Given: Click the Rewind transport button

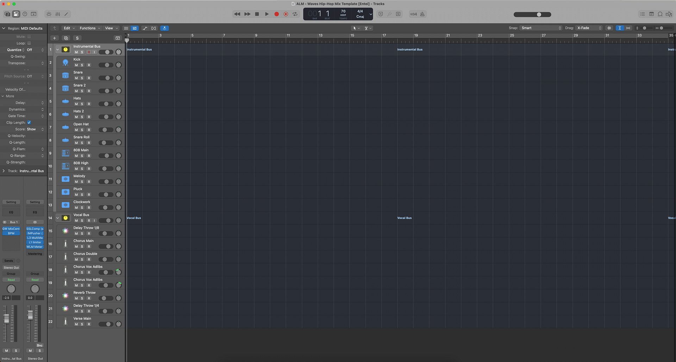Looking at the screenshot, I should 237,14.
